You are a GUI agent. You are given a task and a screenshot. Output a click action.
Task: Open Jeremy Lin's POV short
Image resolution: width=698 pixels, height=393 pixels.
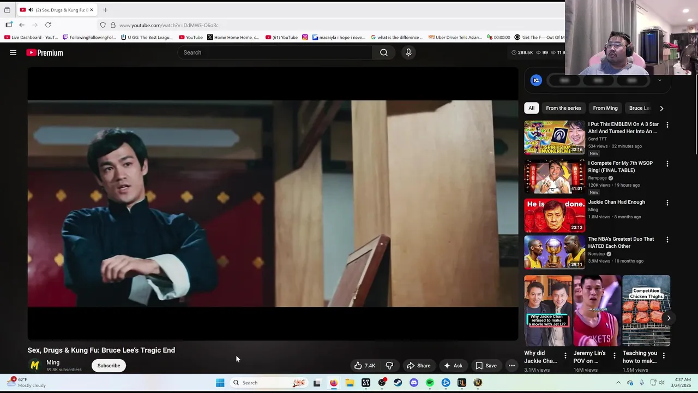click(x=597, y=311)
